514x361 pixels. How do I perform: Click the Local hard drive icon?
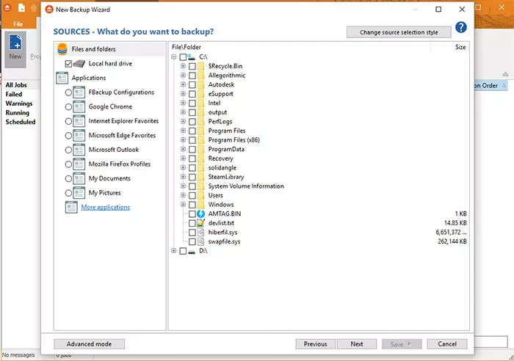coord(79,64)
